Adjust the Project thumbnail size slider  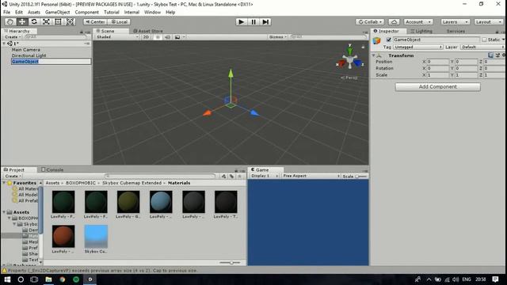coord(231,263)
